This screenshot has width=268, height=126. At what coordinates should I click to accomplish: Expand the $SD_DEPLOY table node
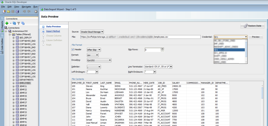coord(14,38)
